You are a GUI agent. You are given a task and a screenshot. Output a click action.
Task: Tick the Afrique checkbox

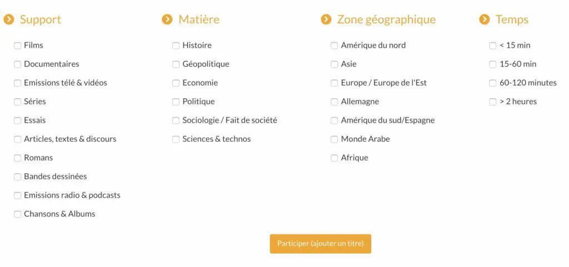(335, 158)
